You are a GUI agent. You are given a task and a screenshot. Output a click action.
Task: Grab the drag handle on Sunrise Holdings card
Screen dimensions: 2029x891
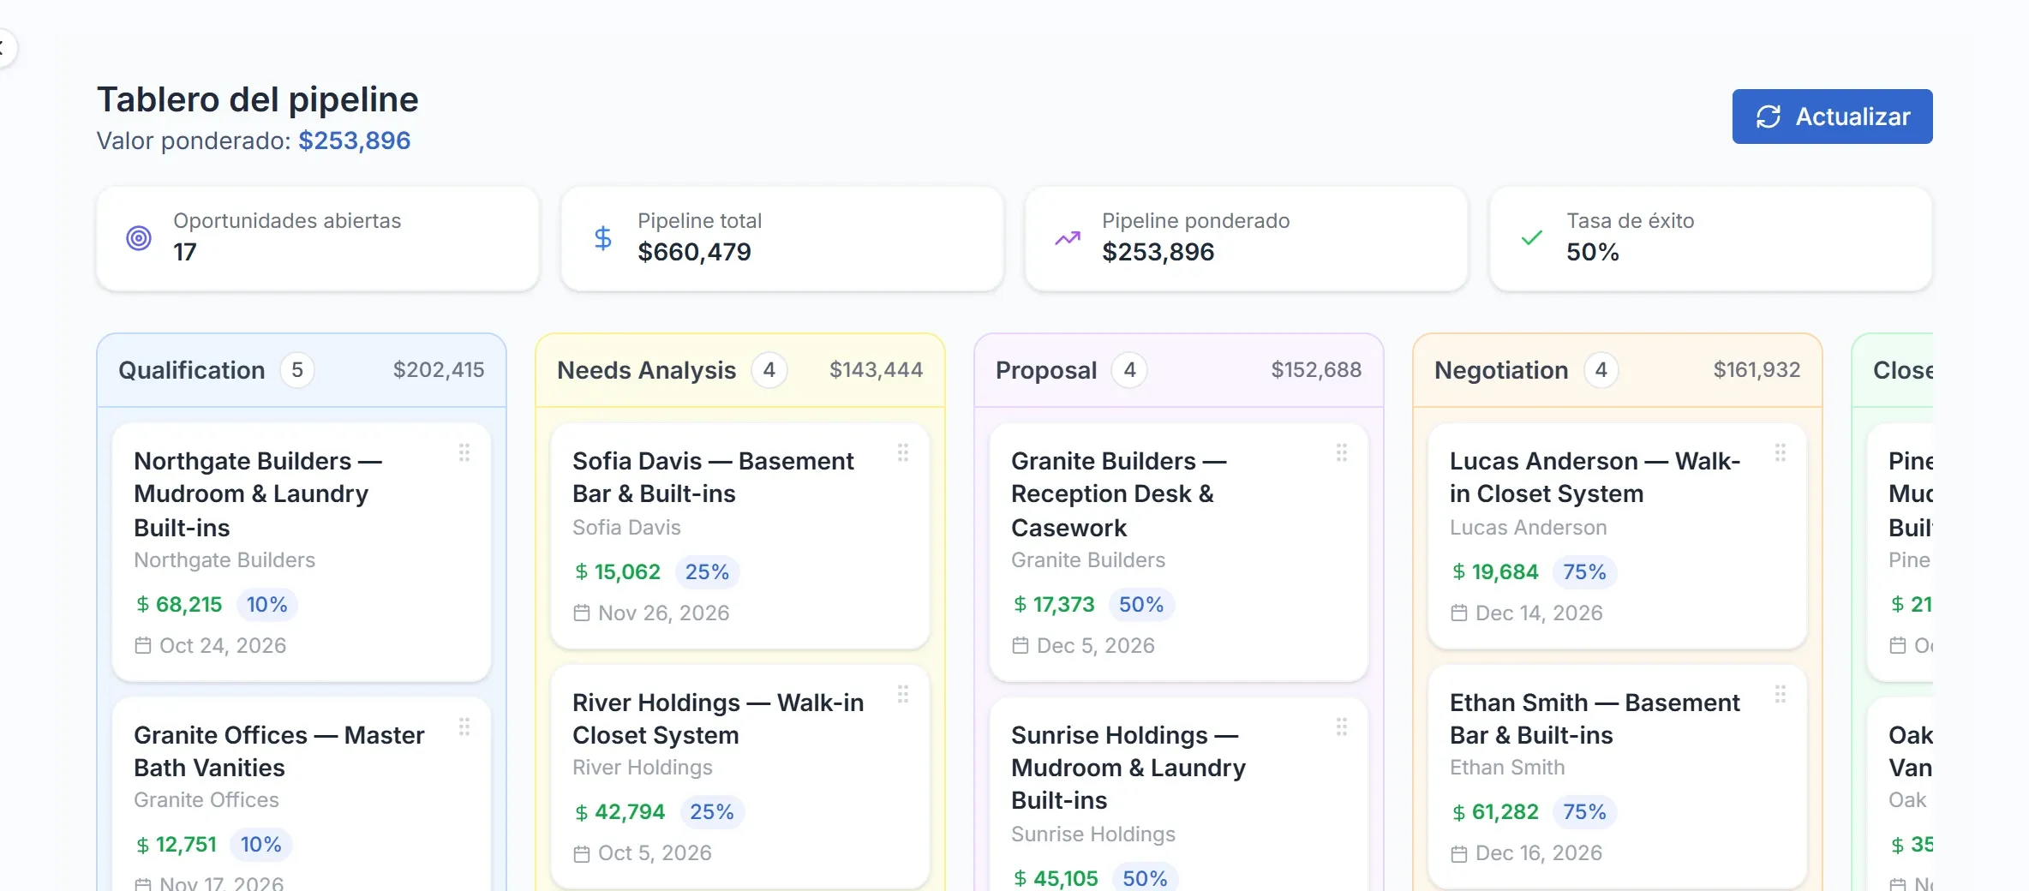[x=1342, y=727]
